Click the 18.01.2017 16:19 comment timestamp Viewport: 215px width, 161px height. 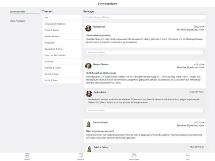tap(197, 147)
